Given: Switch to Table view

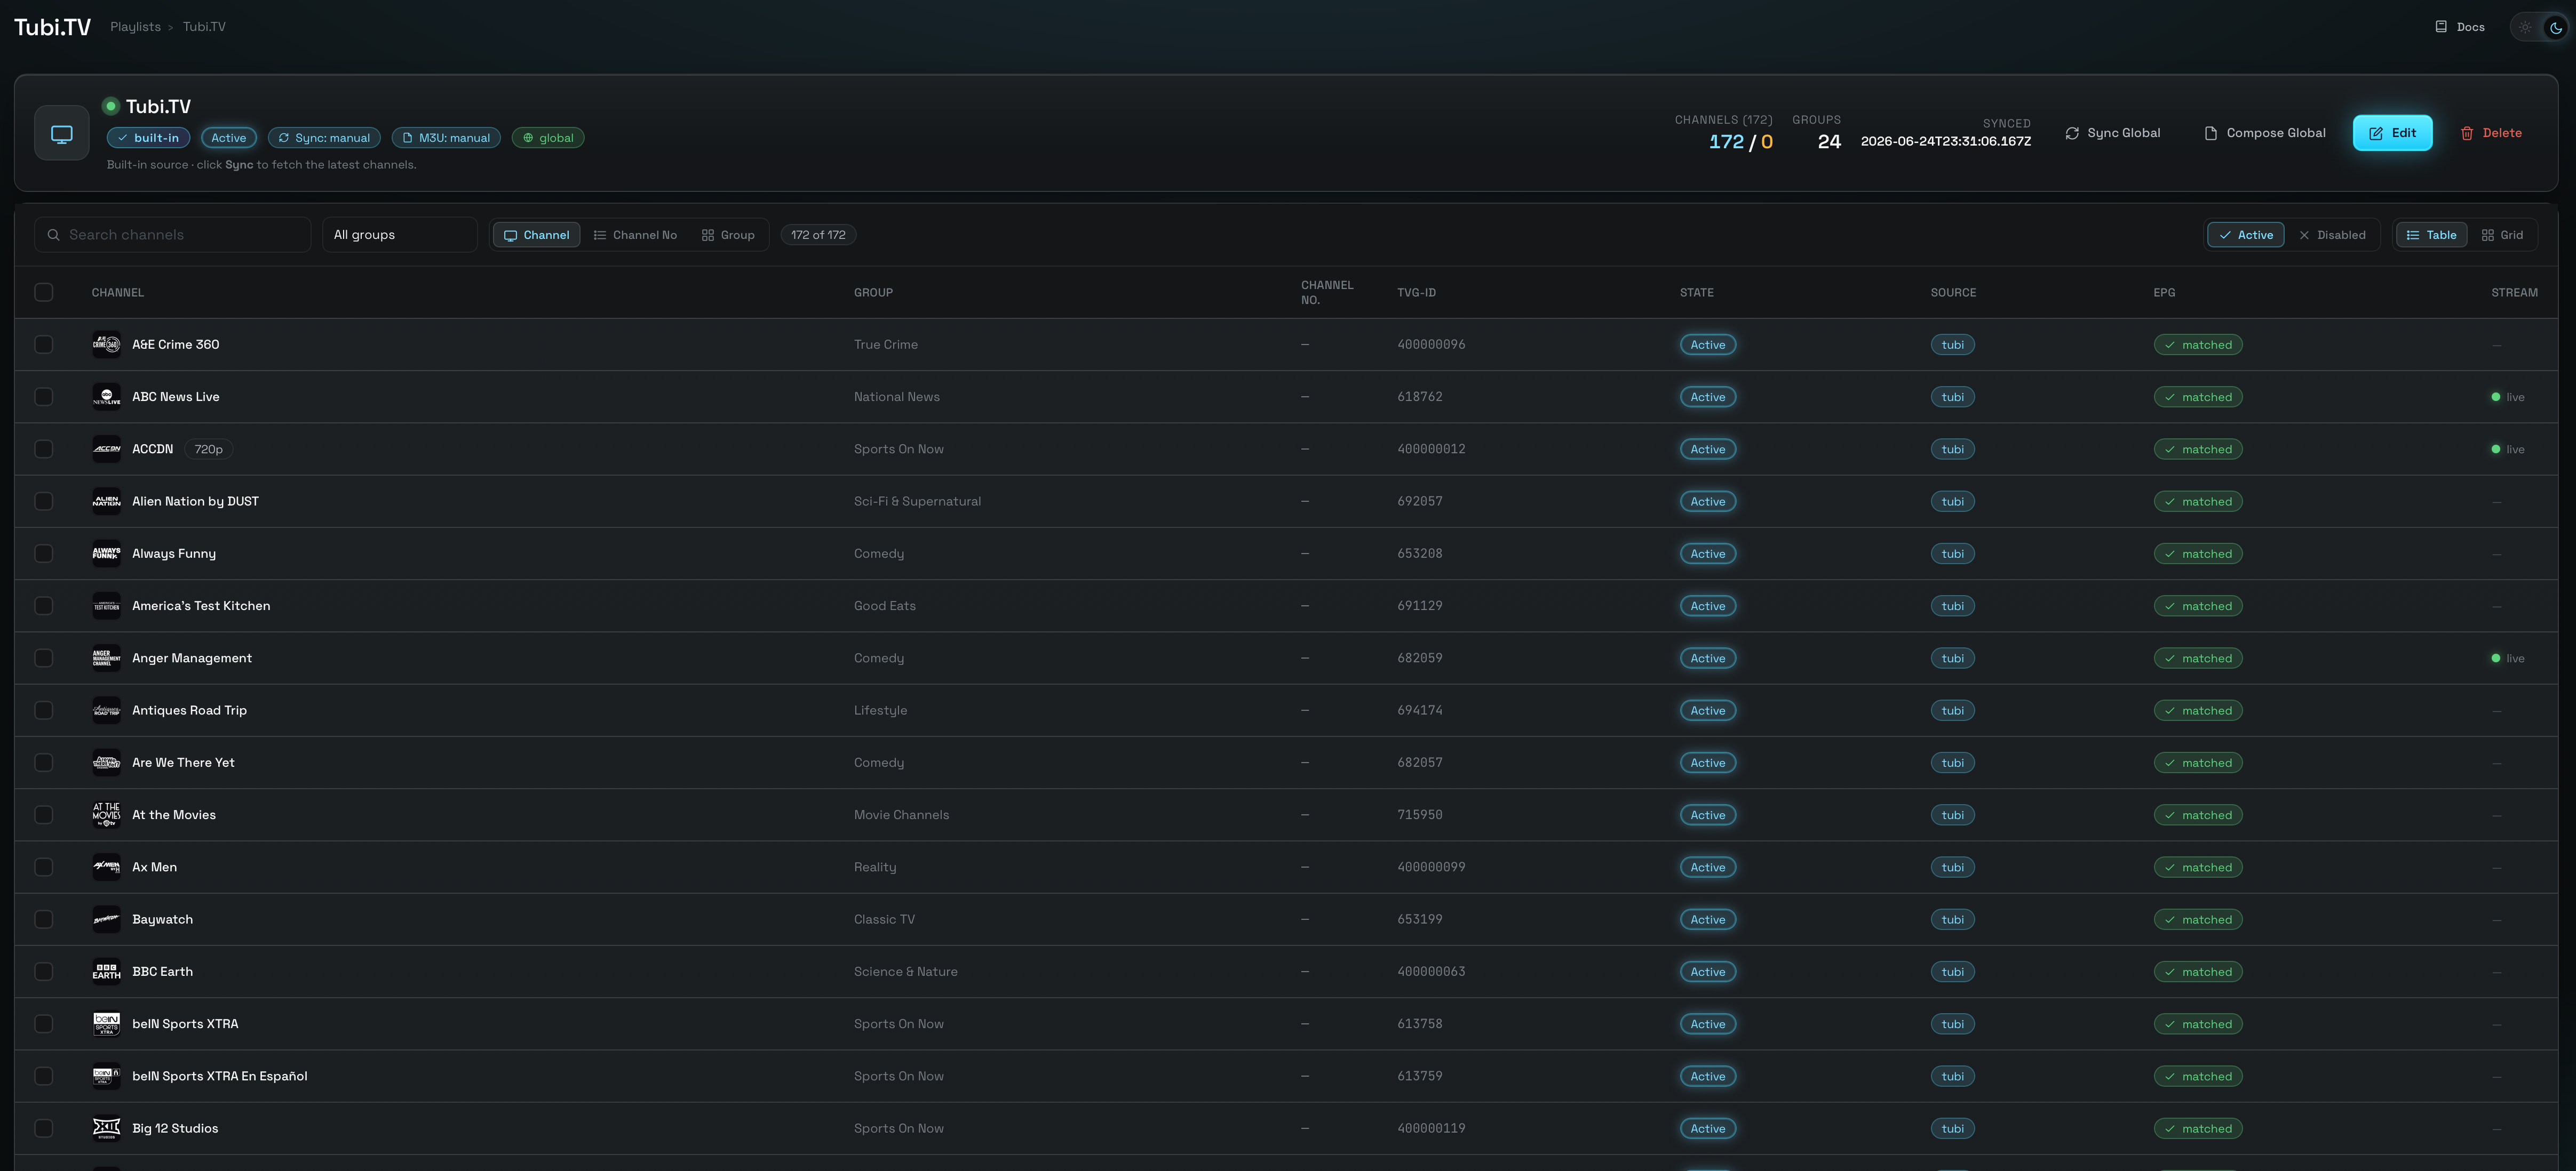Looking at the screenshot, I should pos(2431,235).
